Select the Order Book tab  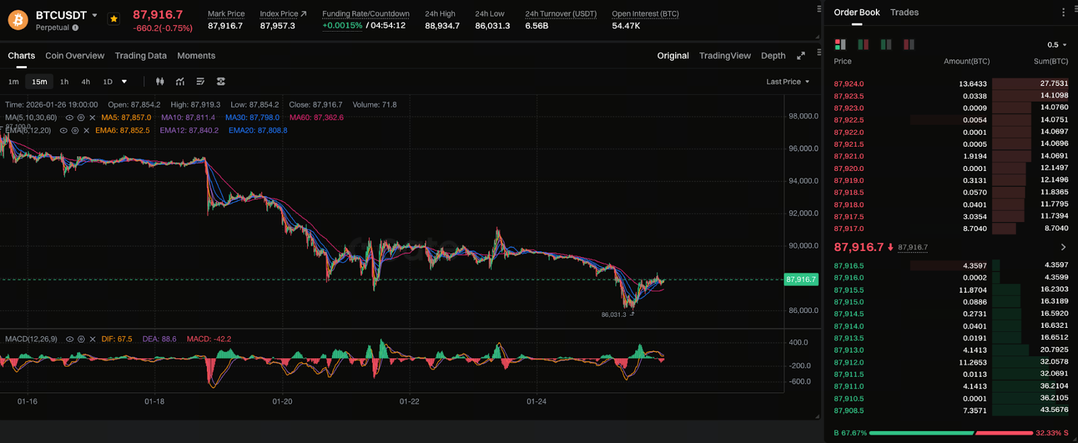click(x=857, y=12)
